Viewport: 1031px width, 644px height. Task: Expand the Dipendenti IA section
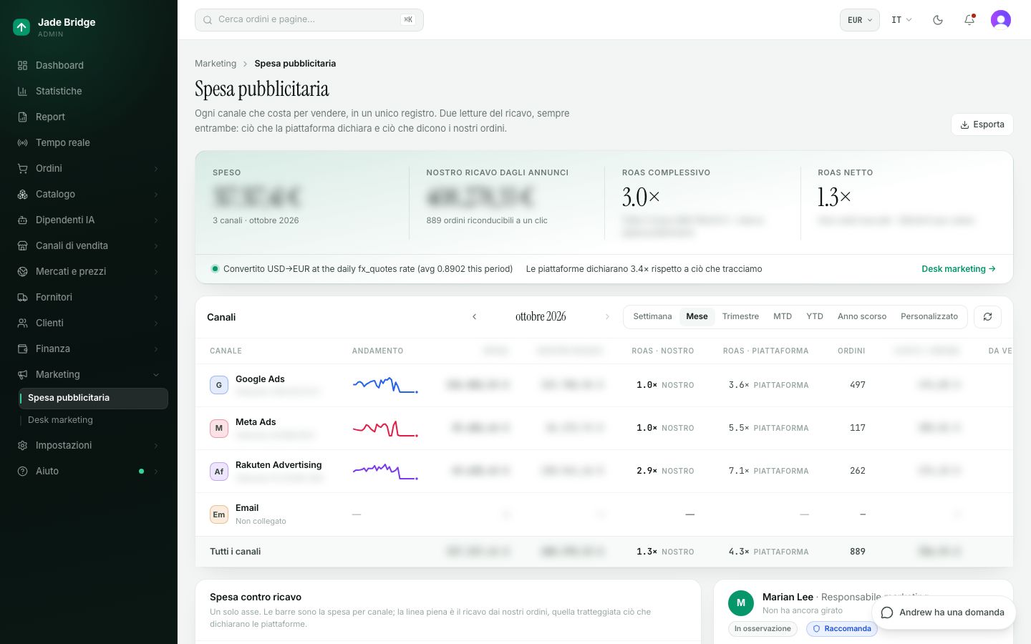tap(89, 220)
